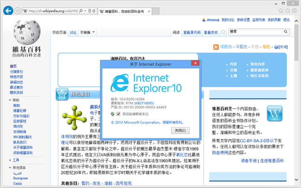Open the Català language link

pos(18,183)
